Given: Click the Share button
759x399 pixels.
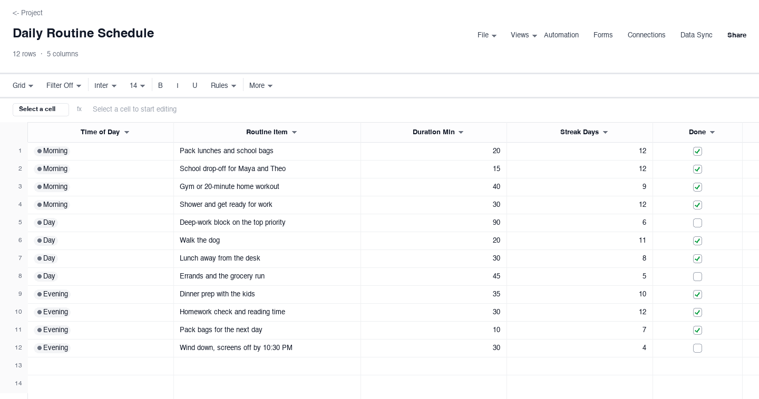Looking at the screenshot, I should (x=737, y=35).
